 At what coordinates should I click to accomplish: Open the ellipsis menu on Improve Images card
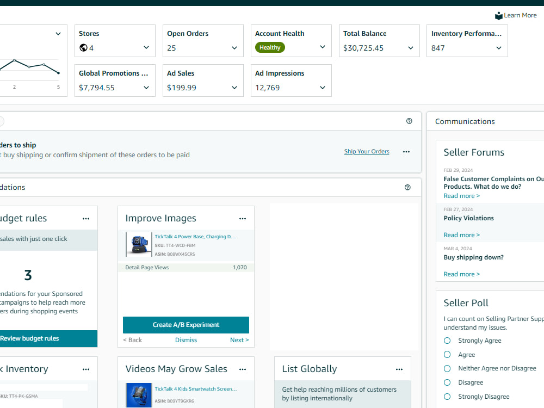[243, 218]
